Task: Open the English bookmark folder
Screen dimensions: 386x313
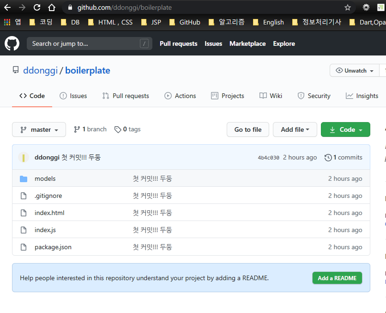Action: (x=268, y=22)
